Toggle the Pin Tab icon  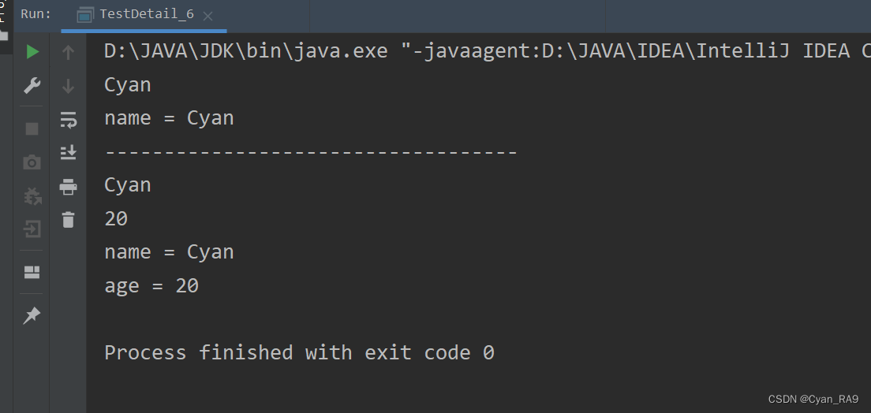pyautogui.click(x=32, y=315)
